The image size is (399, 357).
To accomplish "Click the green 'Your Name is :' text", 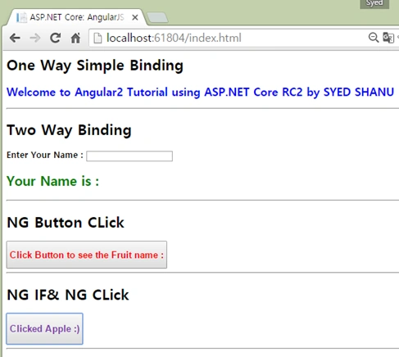I will click(52, 181).
